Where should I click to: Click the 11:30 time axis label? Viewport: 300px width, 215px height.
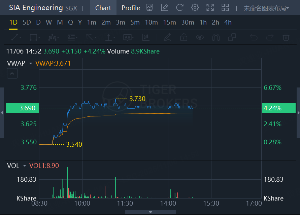[x=125, y=203]
